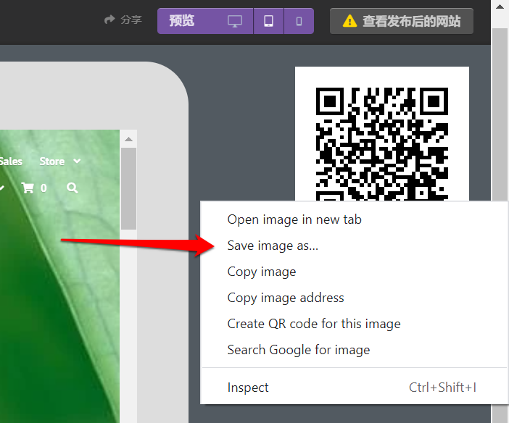509x423 pixels.
Task: Click the browser page scrollbar thumb
Action: click(500, 114)
